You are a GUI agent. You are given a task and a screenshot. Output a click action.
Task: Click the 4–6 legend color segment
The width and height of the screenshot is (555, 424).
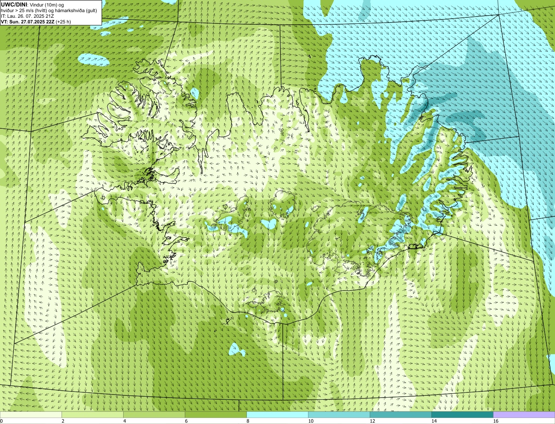click(x=154, y=414)
